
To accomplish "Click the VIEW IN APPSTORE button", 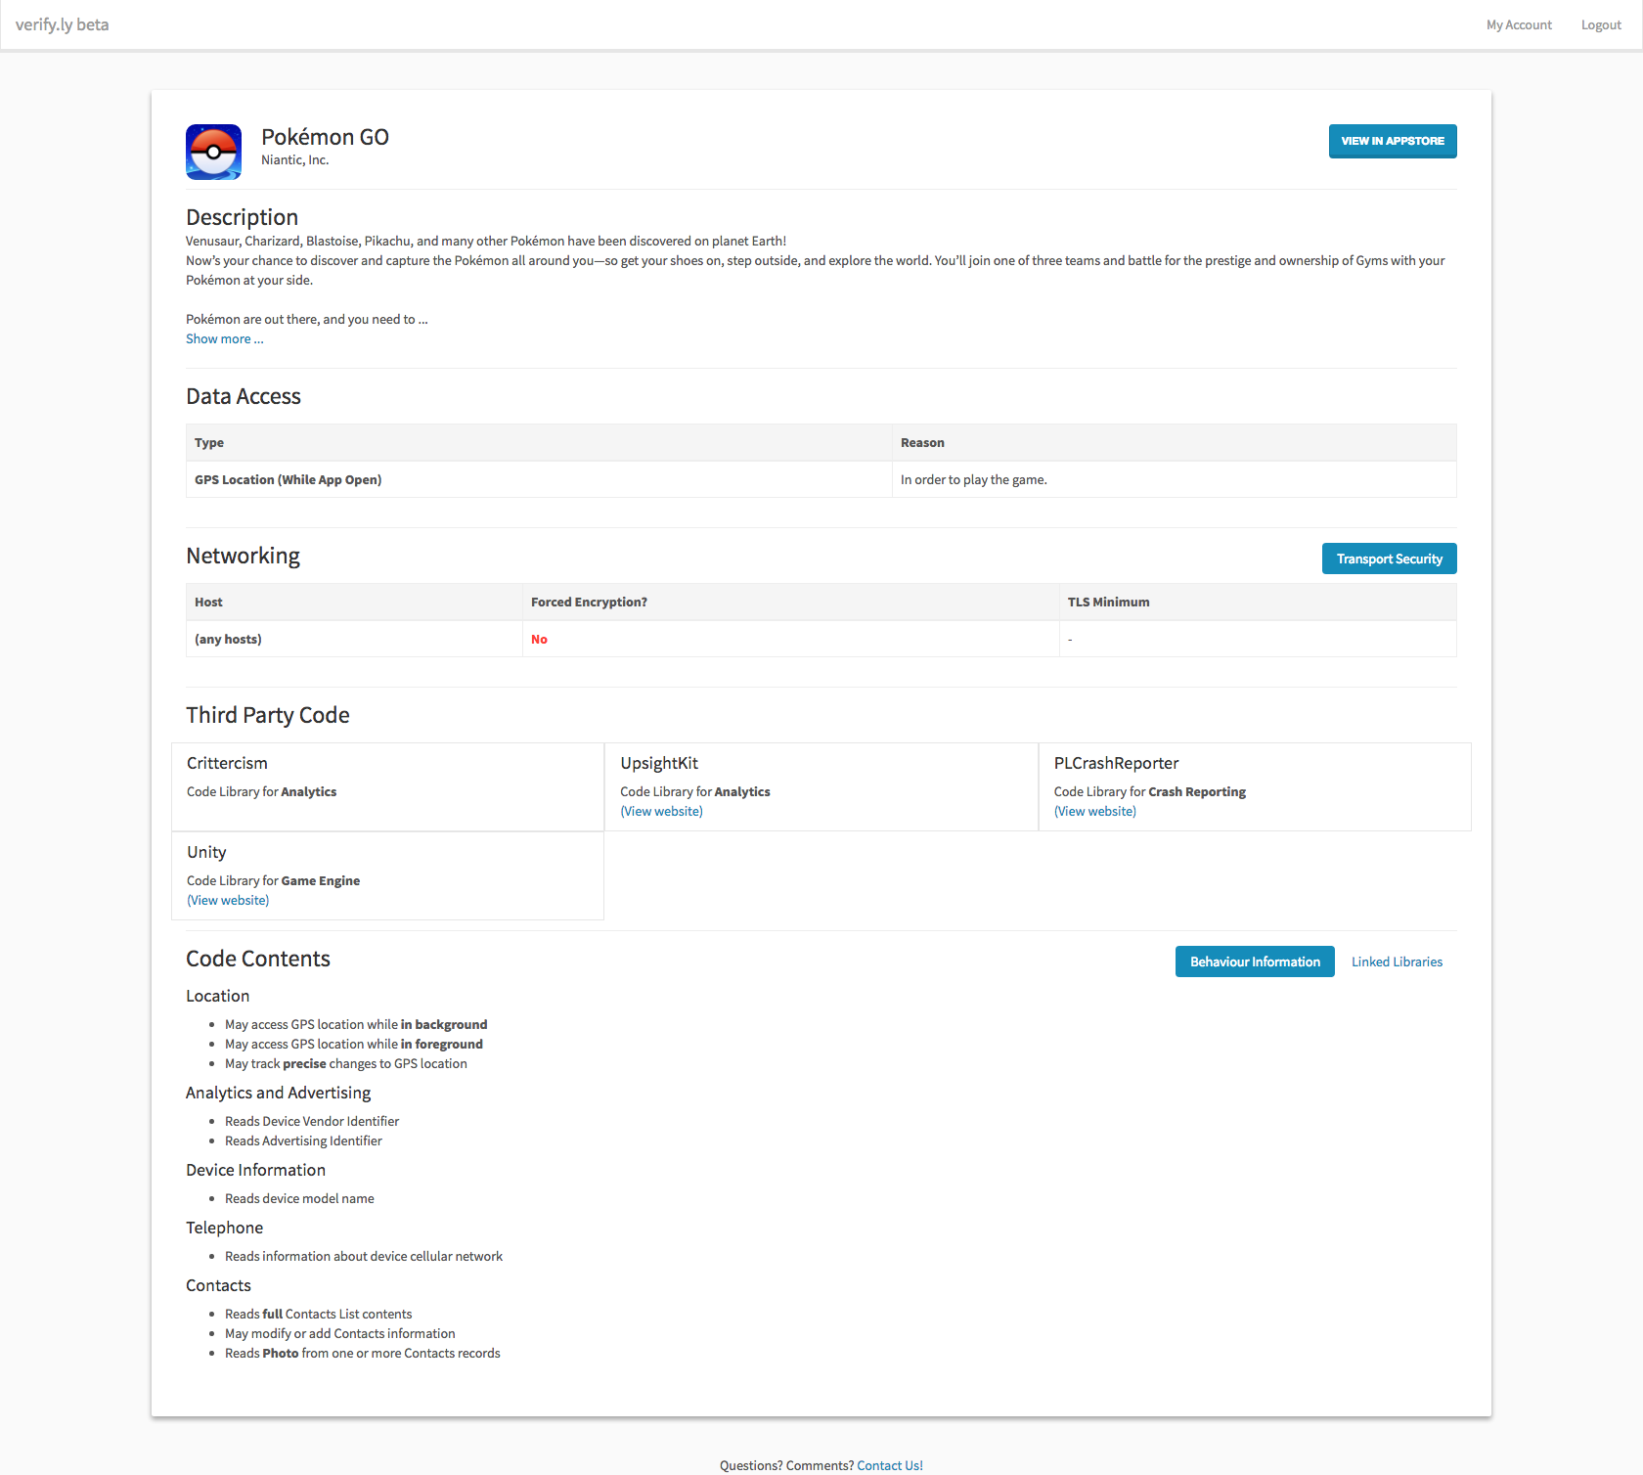I will pos(1392,141).
